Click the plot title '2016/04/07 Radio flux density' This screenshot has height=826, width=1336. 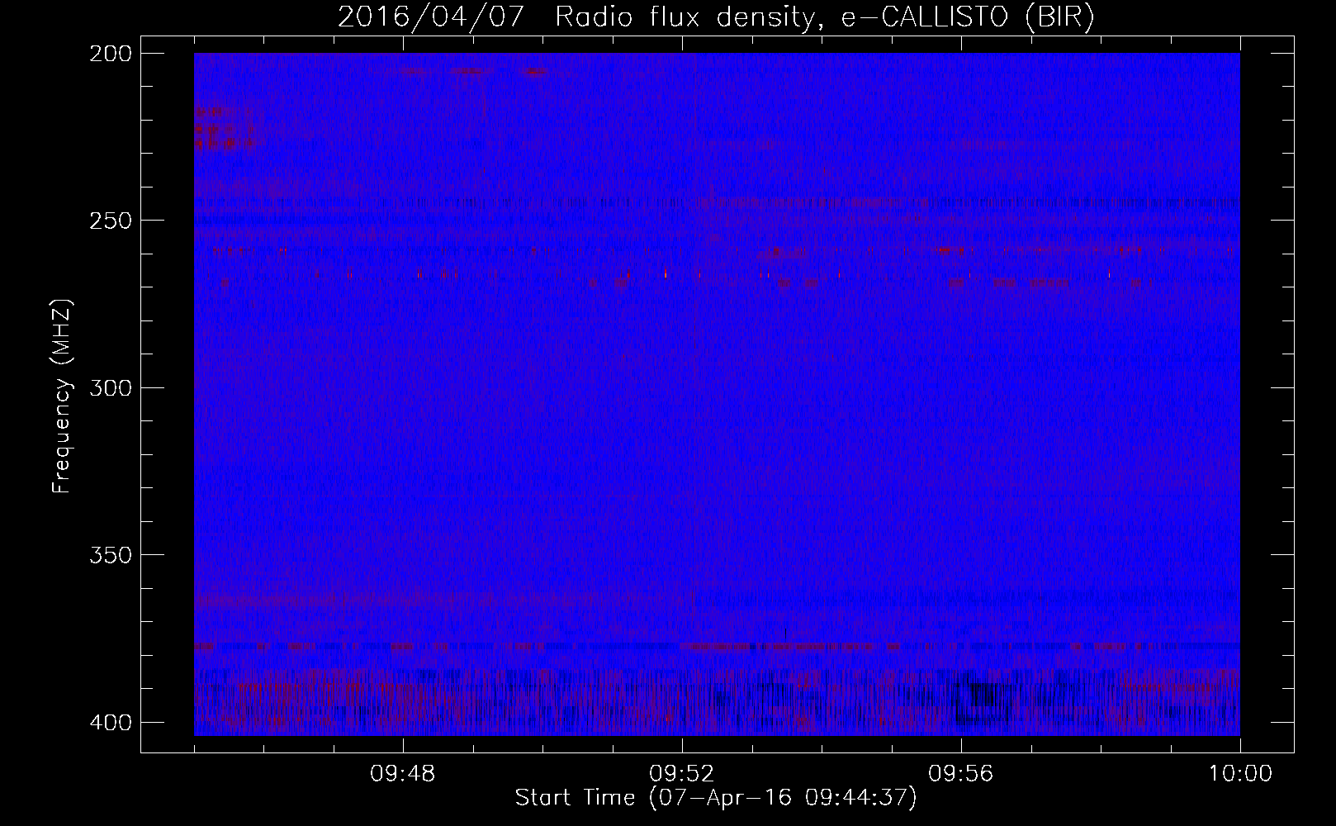coord(716,17)
